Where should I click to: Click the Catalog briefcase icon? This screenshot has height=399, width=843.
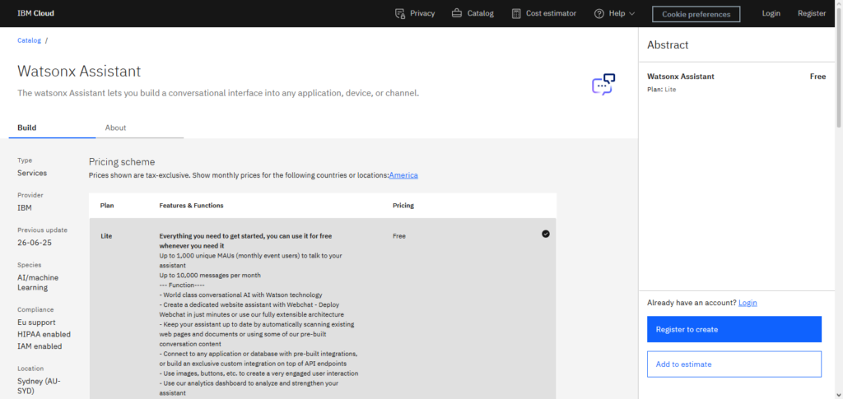tap(456, 13)
